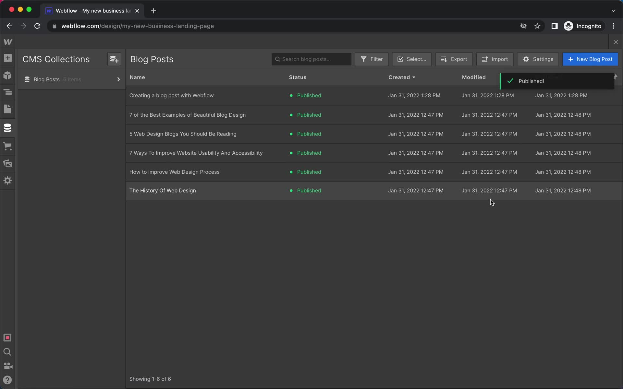
Task: Enable selection via Select checkbox
Action: coord(412,59)
